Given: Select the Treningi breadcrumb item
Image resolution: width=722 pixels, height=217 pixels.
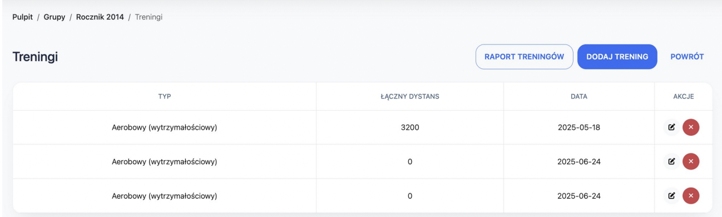Looking at the screenshot, I should pyautogui.click(x=149, y=17).
